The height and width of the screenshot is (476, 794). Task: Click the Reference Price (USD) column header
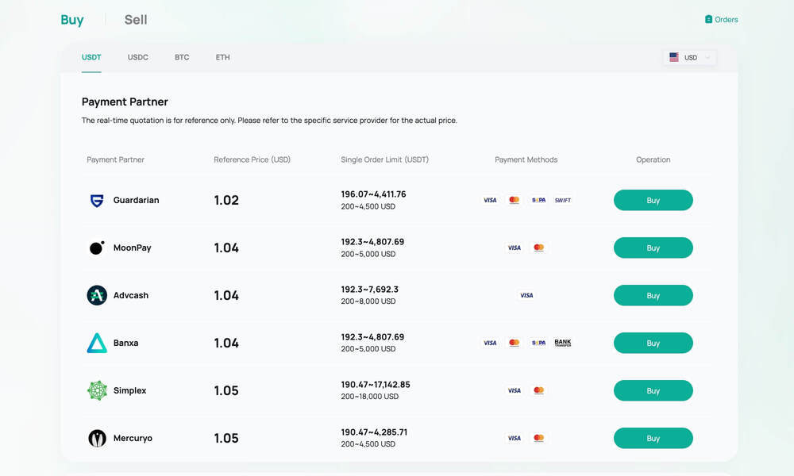coord(252,159)
